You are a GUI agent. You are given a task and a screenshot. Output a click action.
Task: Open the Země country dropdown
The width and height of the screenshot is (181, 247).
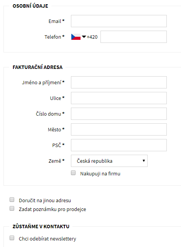point(109,161)
